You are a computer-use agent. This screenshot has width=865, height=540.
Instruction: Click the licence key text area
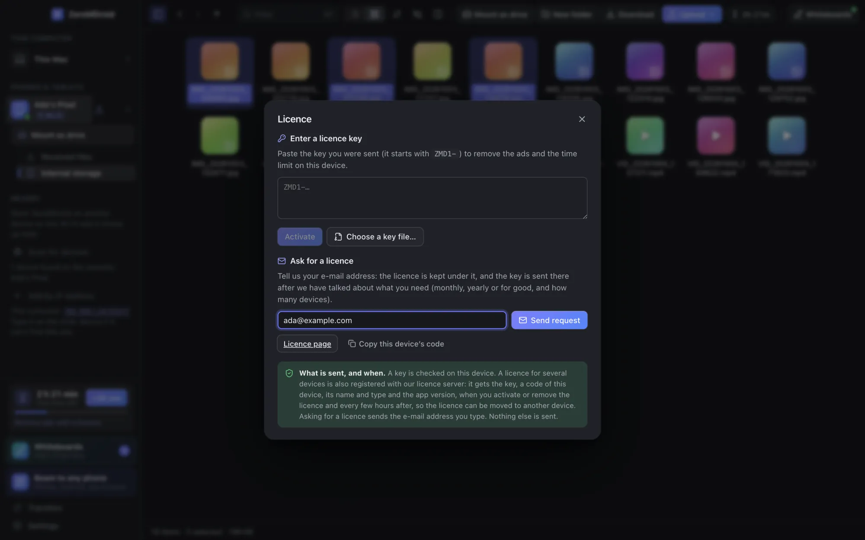(432, 198)
